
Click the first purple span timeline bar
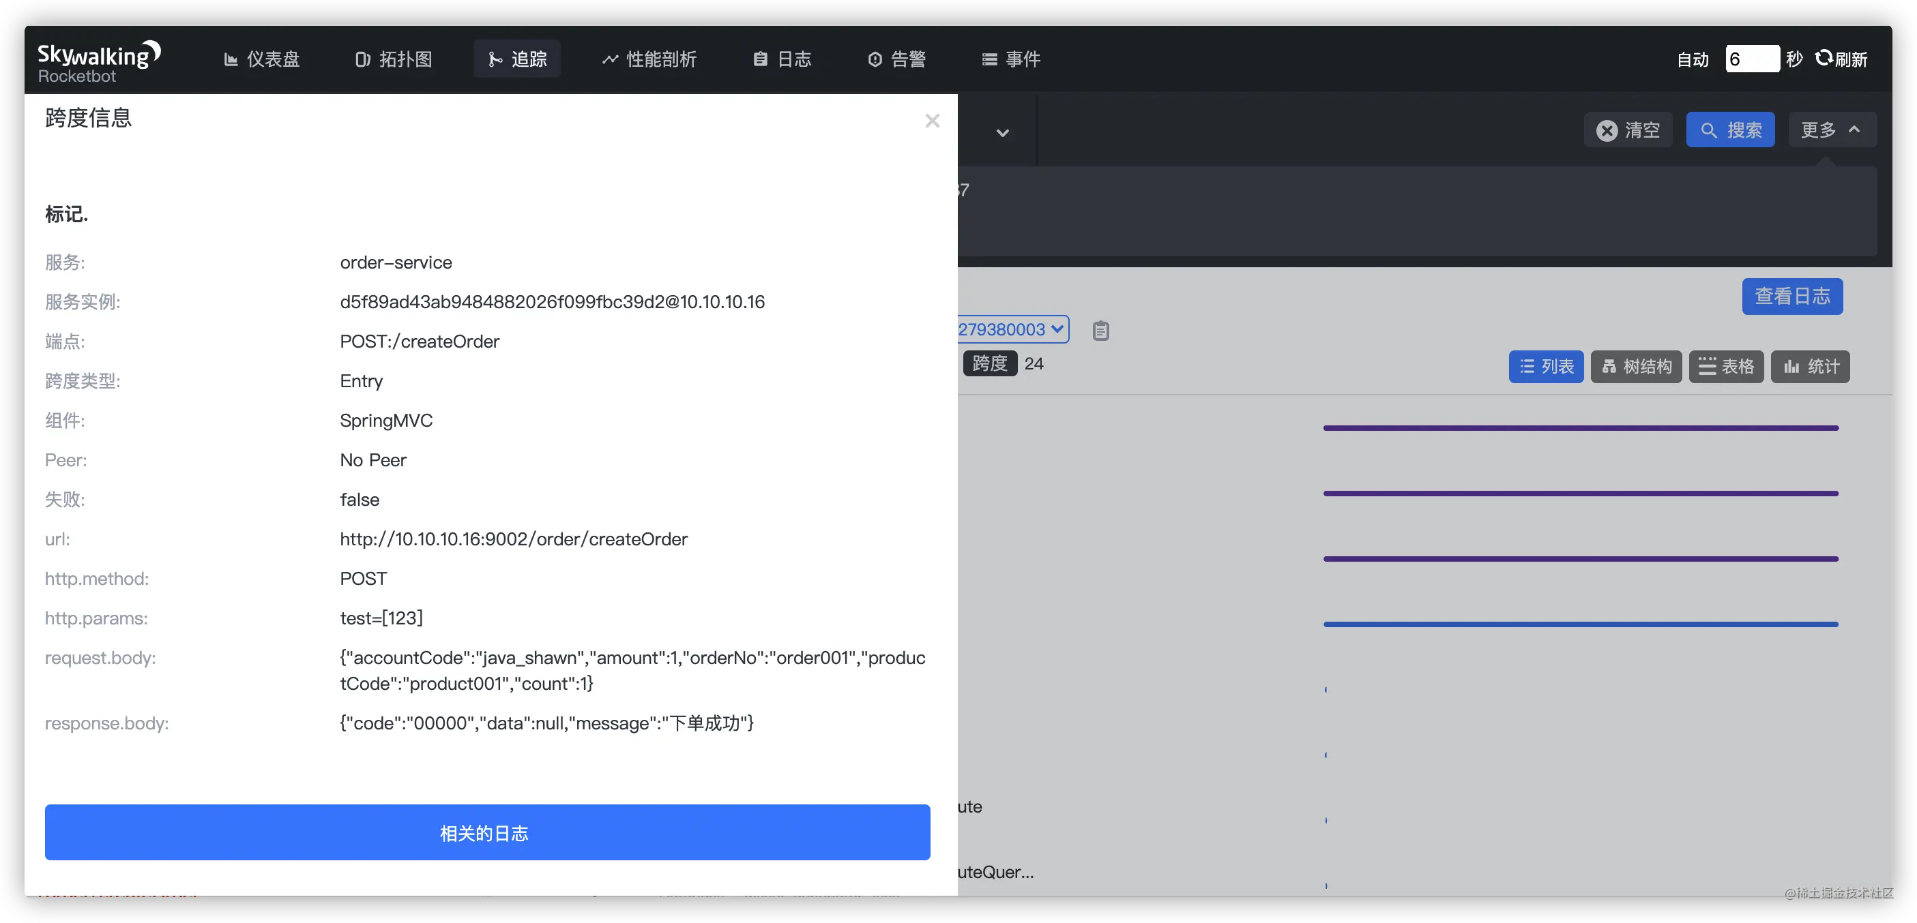1581,427
